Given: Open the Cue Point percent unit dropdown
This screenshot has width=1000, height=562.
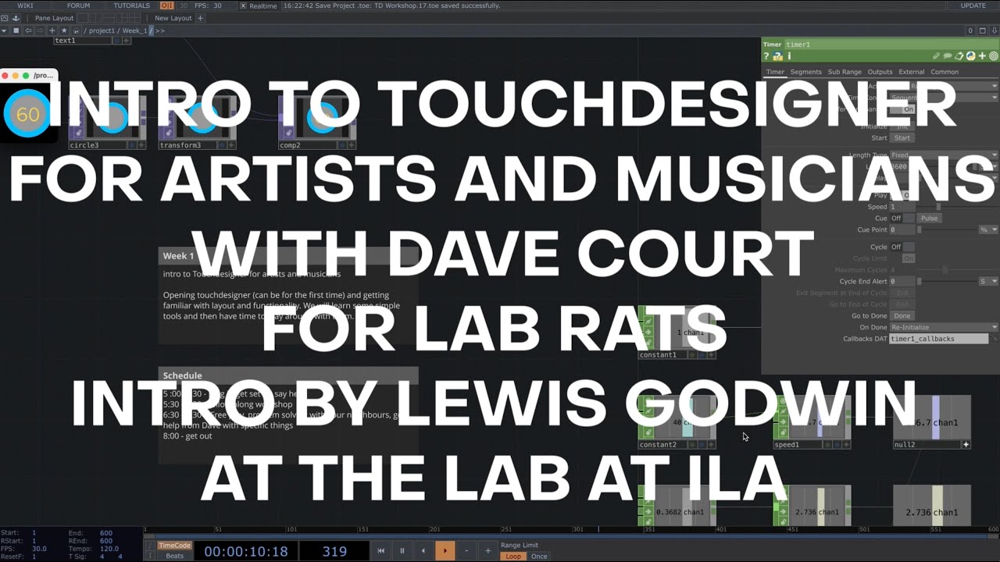Looking at the screenshot, I should pyautogui.click(x=989, y=229).
